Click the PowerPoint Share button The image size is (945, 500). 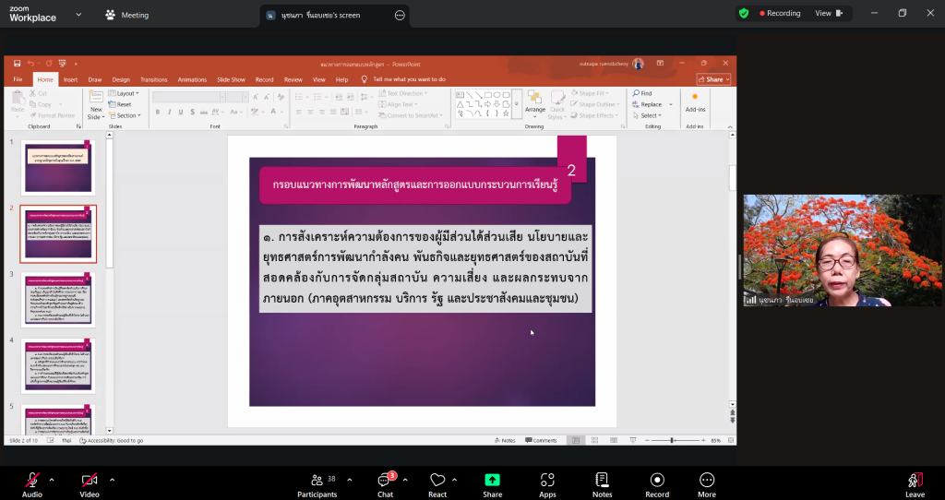[714, 79]
